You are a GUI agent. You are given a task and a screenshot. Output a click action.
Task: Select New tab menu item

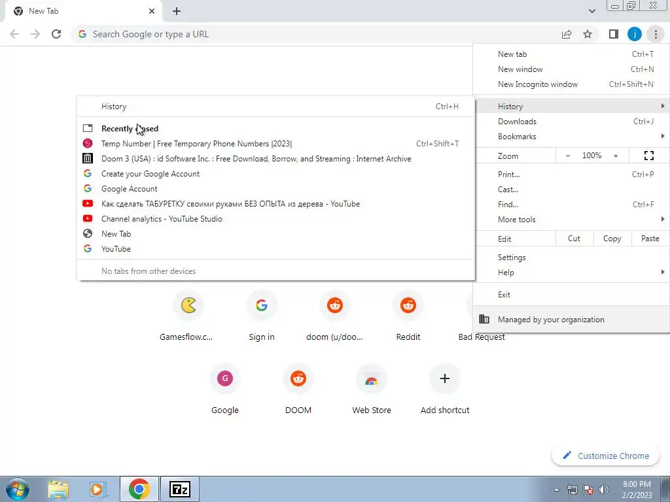click(x=571, y=54)
